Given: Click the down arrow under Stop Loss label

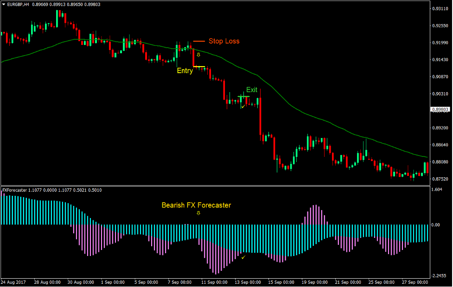Looking at the screenshot, I should point(198,55).
